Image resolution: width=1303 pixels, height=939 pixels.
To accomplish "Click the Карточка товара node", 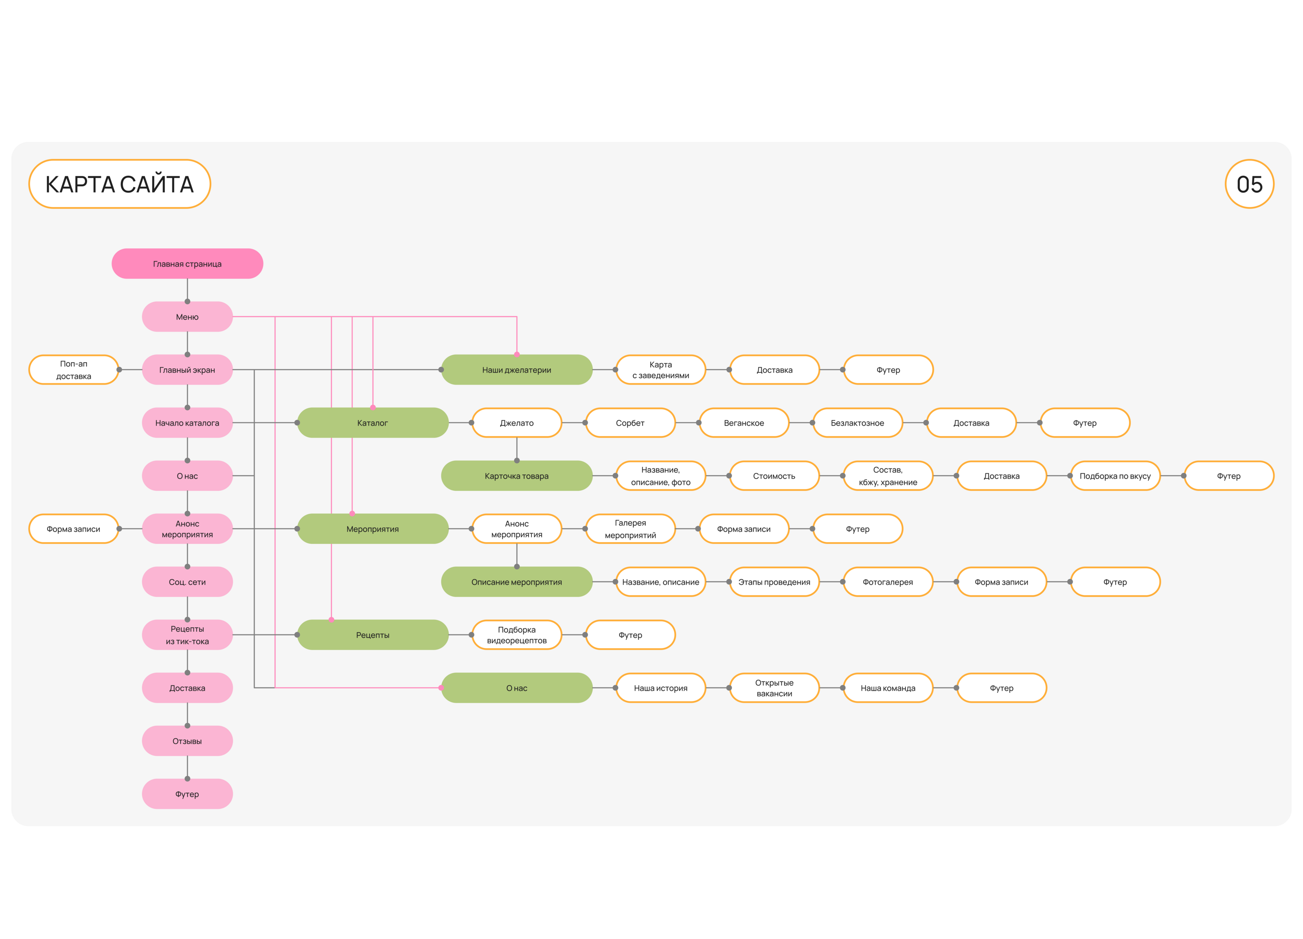I will [516, 475].
